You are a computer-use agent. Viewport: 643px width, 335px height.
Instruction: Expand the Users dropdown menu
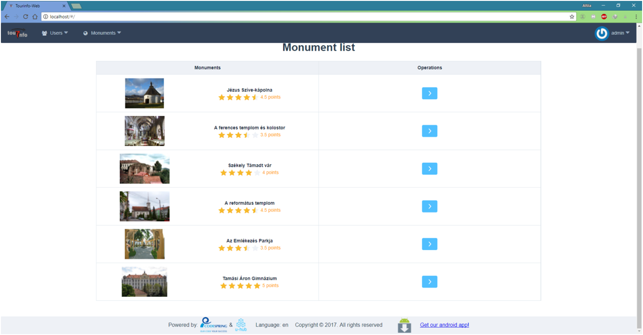click(x=55, y=33)
